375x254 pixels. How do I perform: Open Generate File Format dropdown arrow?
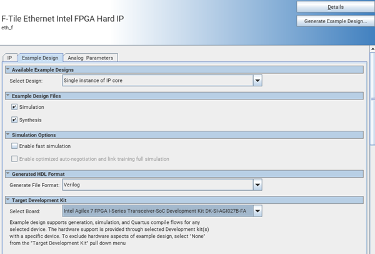257,185
